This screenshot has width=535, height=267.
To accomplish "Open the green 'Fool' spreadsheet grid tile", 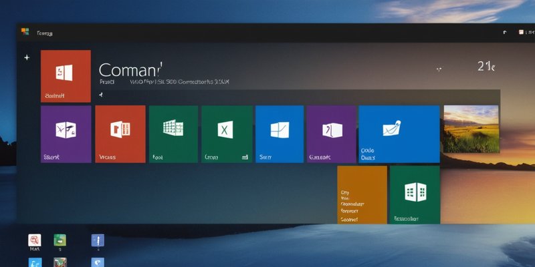I will click(173, 134).
